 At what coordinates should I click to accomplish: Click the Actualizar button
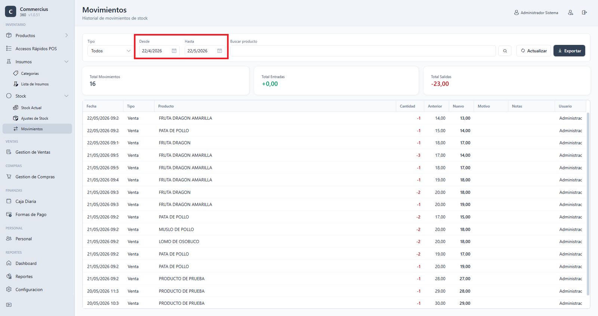coord(534,51)
